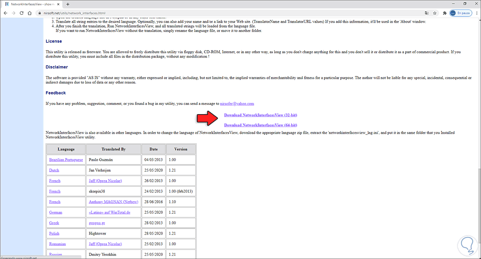481x259 pixels.
Task: Click the Jaff (Oprea Nicolae) link in French row
Action: pos(105,181)
